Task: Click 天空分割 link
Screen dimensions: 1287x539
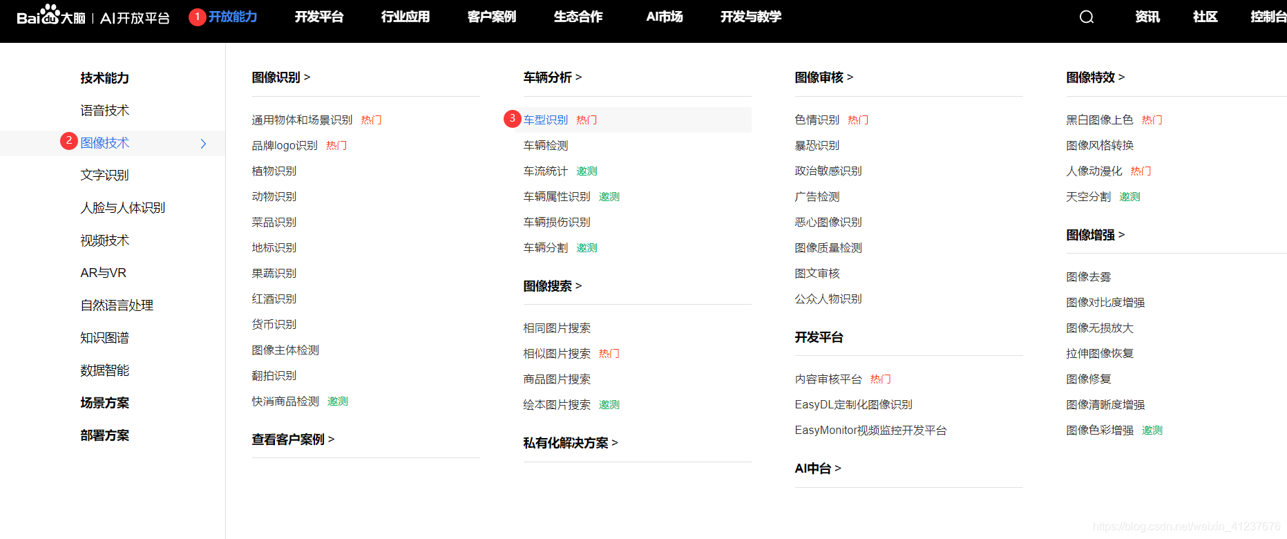Action: [1089, 197]
